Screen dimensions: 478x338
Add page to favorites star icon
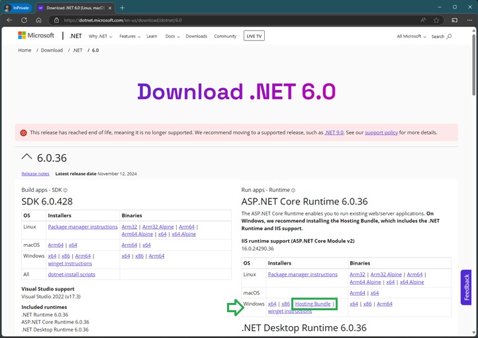pos(436,20)
